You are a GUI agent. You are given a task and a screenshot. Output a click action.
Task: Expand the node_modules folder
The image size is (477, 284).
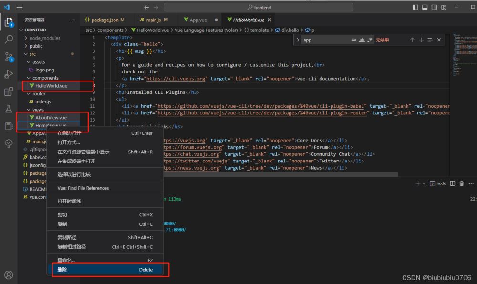pos(44,38)
